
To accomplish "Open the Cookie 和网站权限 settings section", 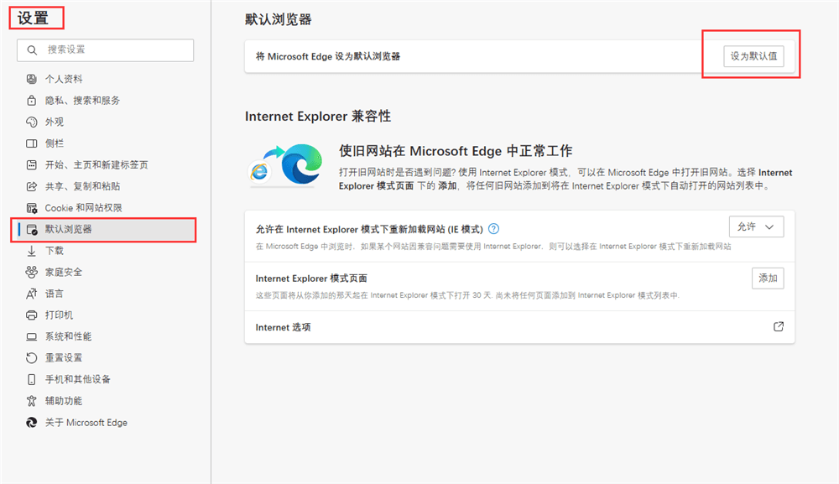I will (x=83, y=208).
